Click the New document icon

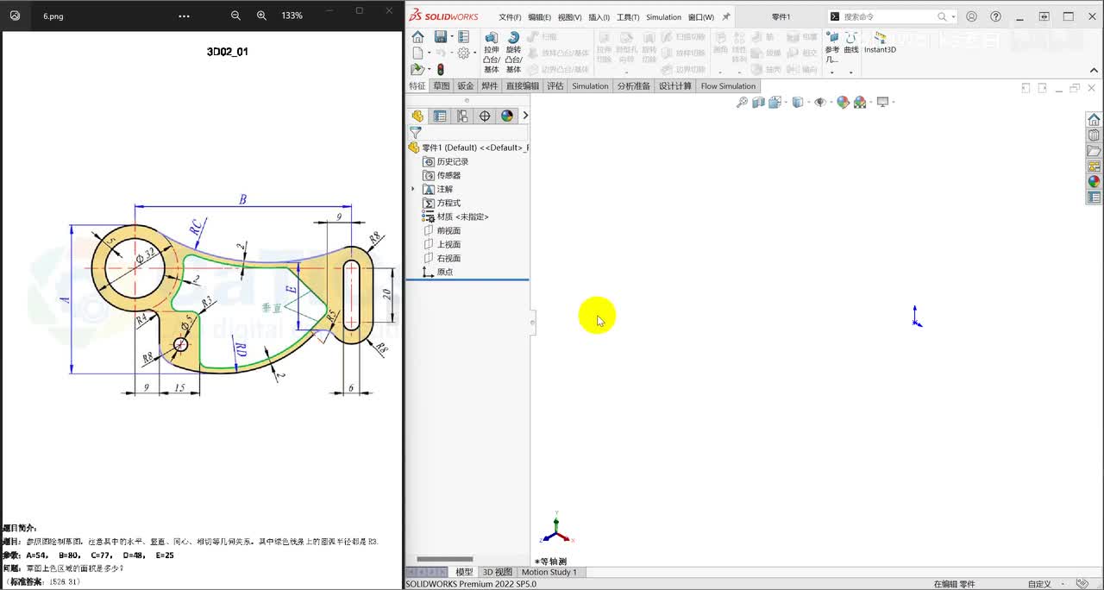pyautogui.click(x=417, y=53)
